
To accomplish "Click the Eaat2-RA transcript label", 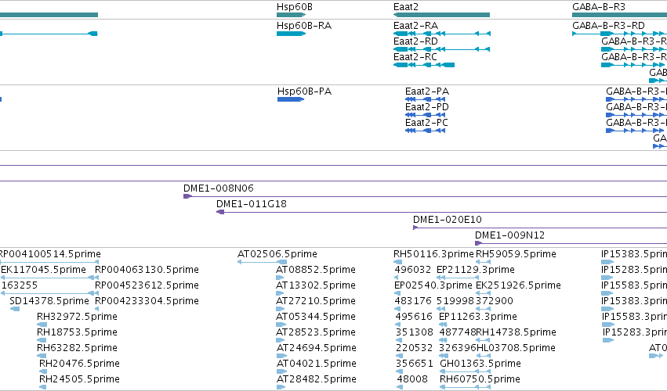I will pos(415,26).
